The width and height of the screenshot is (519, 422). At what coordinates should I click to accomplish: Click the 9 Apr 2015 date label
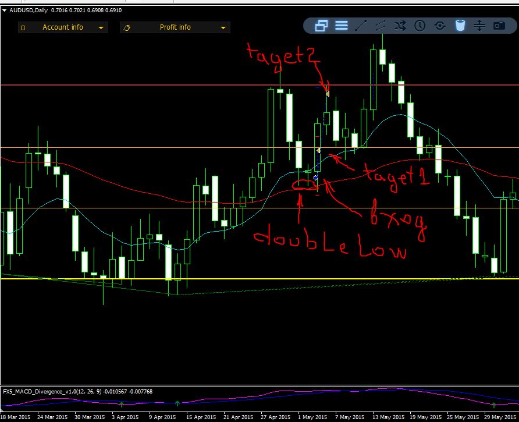coord(162,417)
